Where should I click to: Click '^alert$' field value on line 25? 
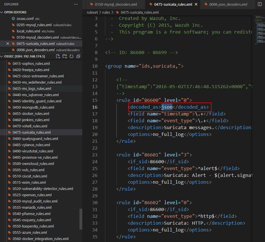point(207,169)
